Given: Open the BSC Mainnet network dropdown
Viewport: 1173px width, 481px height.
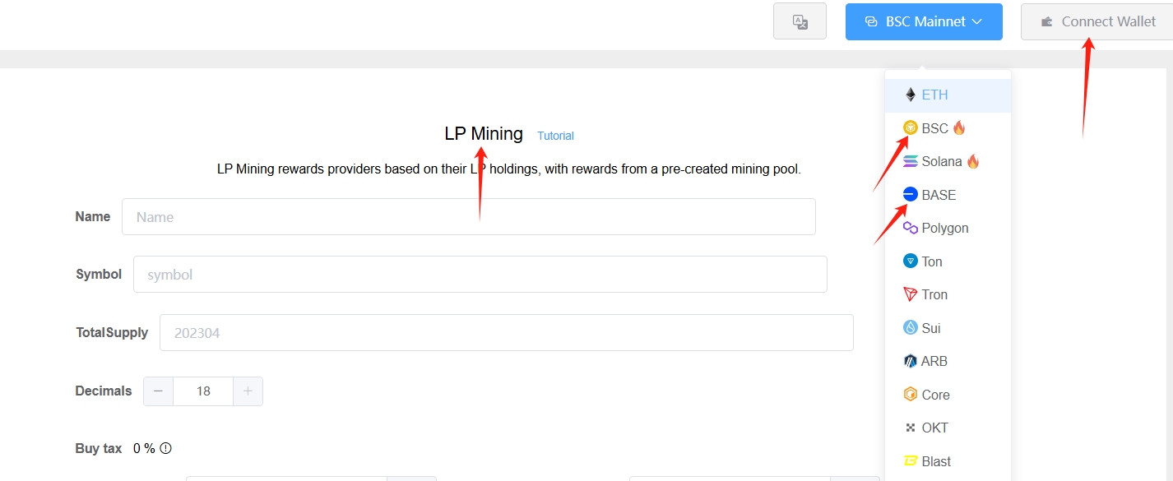Looking at the screenshot, I should coord(923,22).
